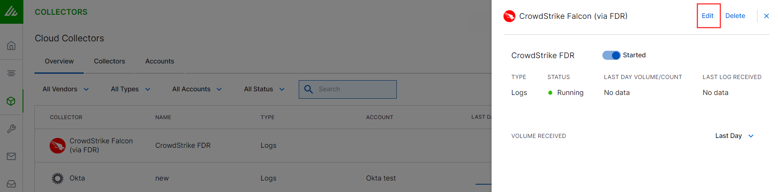Click Delete for CrowdStrike Falcon collector
The height and width of the screenshot is (192, 778).
click(x=735, y=16)
